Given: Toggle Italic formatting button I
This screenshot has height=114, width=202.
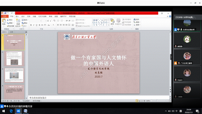Looking at the screenshot, I should tap(34, 25).
